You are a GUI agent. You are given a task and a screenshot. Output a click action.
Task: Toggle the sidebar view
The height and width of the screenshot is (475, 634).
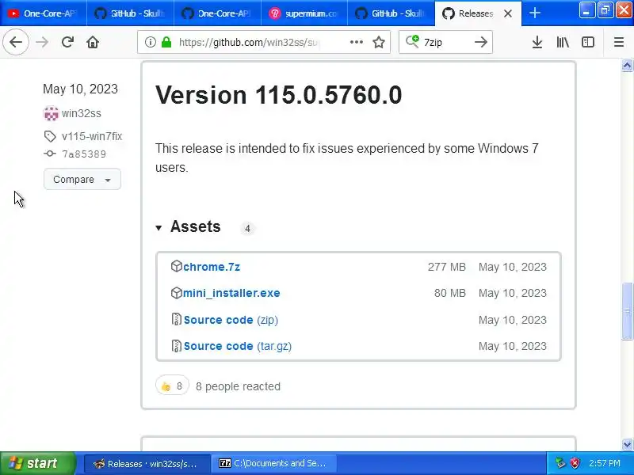pyautogui.click(x=588, y=42)
